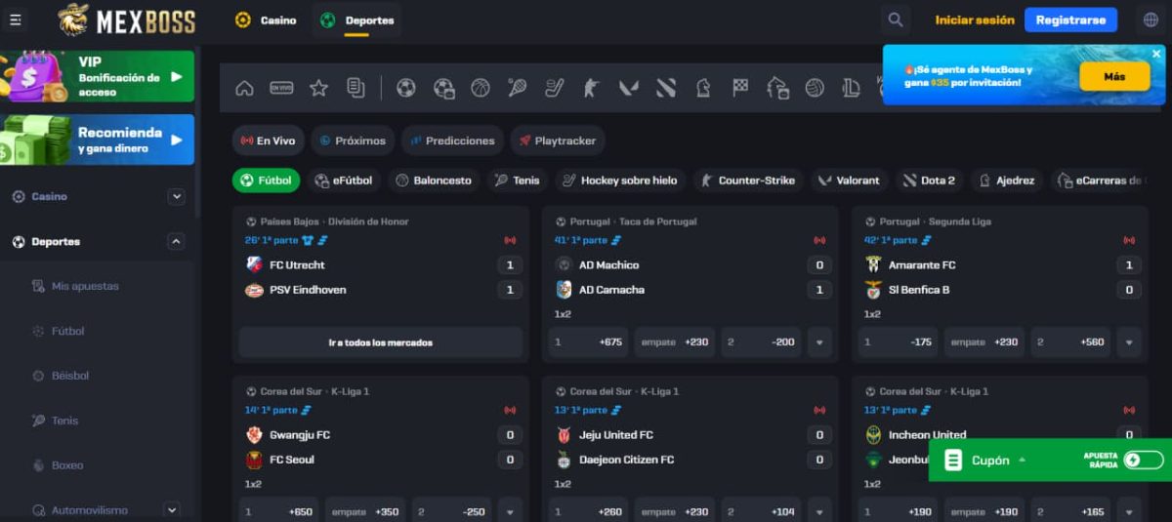This screenshot has width=1172, height=522.
Task: Open Béisbol in the sidebar
Action: click(x=69, y=376)
